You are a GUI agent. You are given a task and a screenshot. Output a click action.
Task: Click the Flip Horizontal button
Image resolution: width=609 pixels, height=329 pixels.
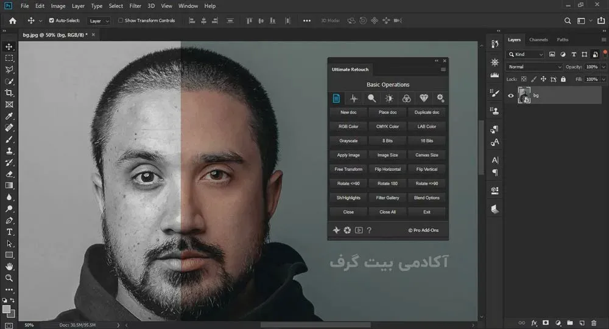387,169
